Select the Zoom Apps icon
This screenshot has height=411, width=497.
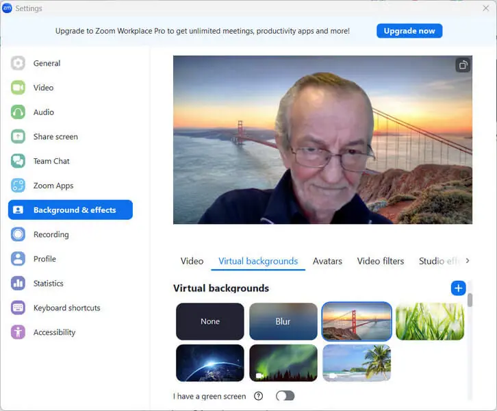[18, 186]
